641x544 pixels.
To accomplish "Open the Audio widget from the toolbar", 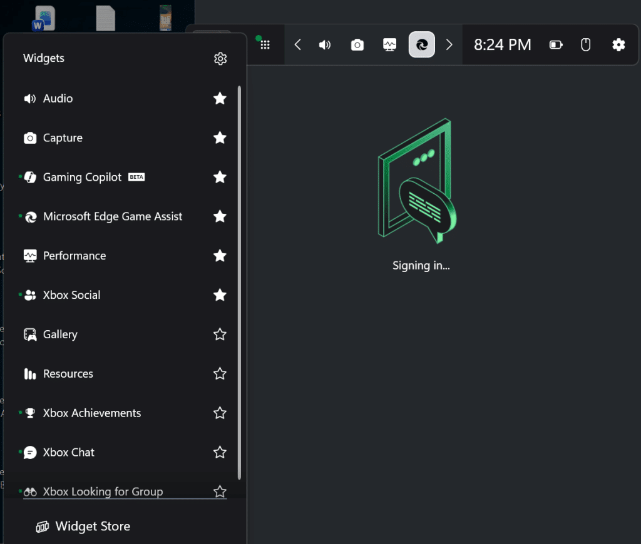I will [x=325, y=44].
